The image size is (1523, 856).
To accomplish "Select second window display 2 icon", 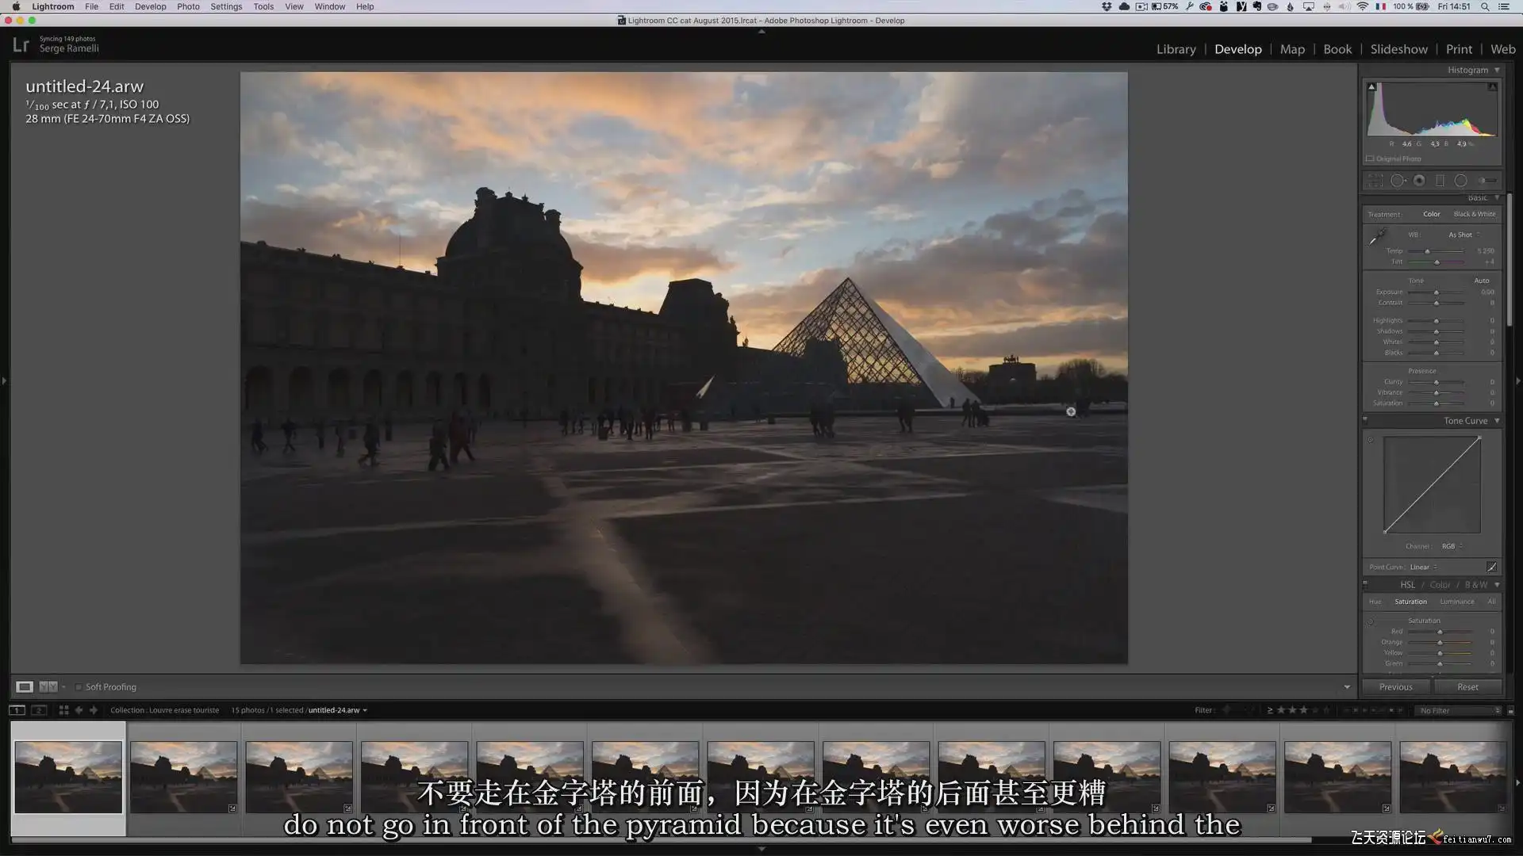I will [38, 710].
